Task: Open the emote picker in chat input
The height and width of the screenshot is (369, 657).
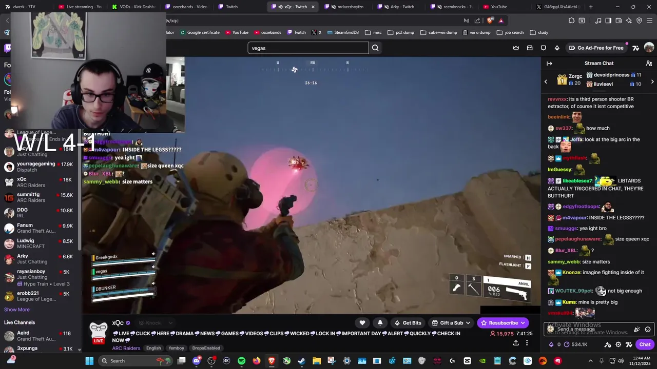Action: click(x=648, y=330)
